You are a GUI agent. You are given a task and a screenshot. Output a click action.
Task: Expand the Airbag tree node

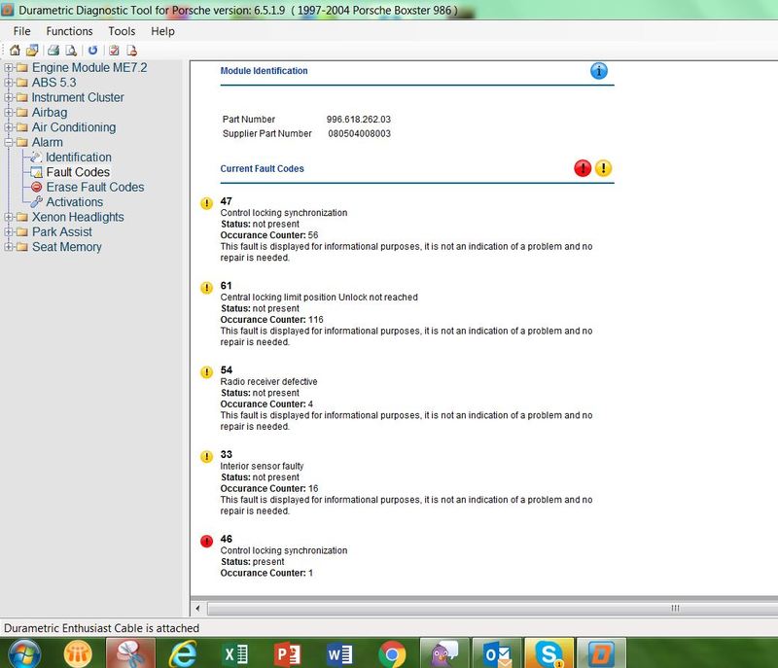point(9,113)
